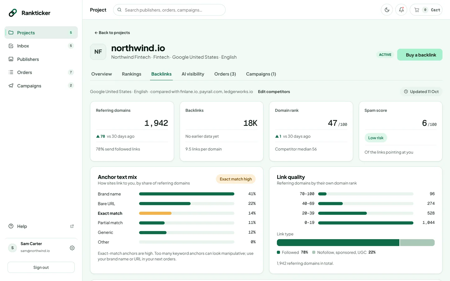Viewport: 450px width, 281px height.
Task: Click the Orders list icon
Action: click(x=11, y=72)
